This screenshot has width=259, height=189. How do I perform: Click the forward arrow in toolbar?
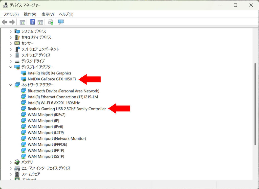pyautogui.click(x=12, y=22)
